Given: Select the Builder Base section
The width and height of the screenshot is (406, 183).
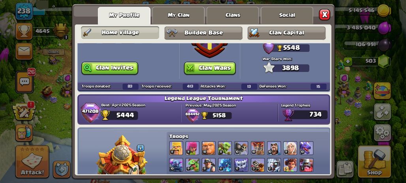Looking at the screenshot, I should click(203, 33).
